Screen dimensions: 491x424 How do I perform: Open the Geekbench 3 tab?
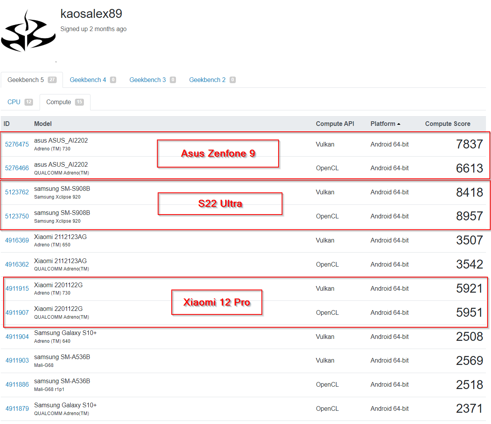point(148,80)
